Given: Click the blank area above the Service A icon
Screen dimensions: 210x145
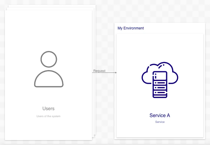Looking at the screenshot, I should 160,46.
